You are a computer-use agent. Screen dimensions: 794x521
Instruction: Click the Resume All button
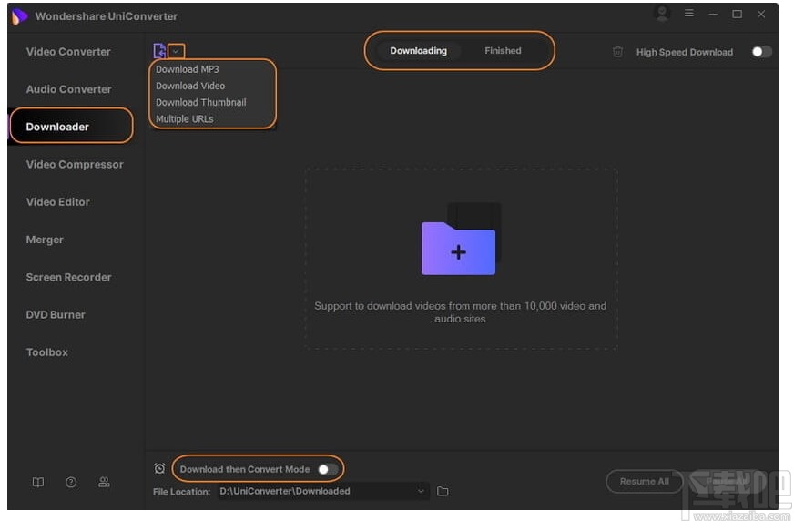(x=644, y=482)
